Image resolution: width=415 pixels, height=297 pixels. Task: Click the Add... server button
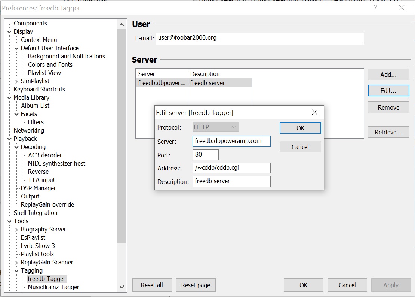pyautogui.click(x=388, y=75)
